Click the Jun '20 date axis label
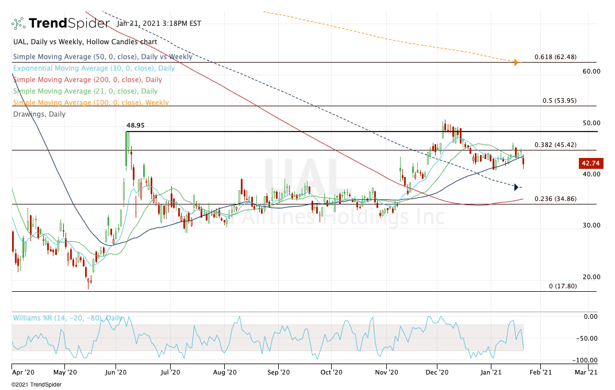The width and height of the screenshot is (615, 390). click(x=116, y=372)
